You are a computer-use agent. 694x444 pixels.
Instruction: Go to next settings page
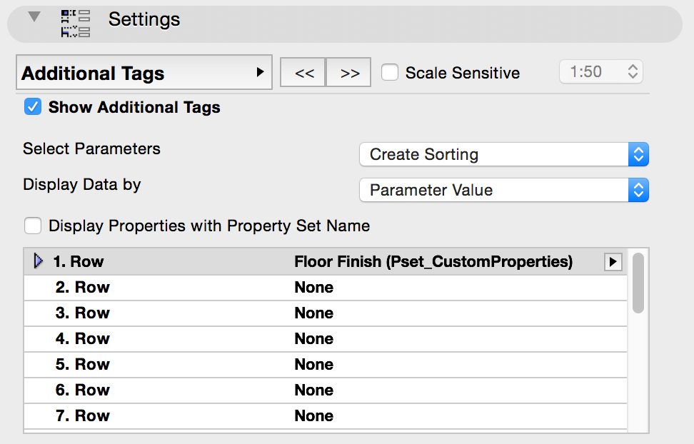[349, 73]
